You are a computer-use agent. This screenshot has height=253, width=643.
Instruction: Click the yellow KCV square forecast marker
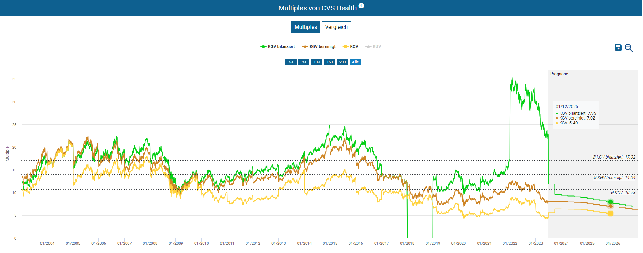tap(610, 213)
